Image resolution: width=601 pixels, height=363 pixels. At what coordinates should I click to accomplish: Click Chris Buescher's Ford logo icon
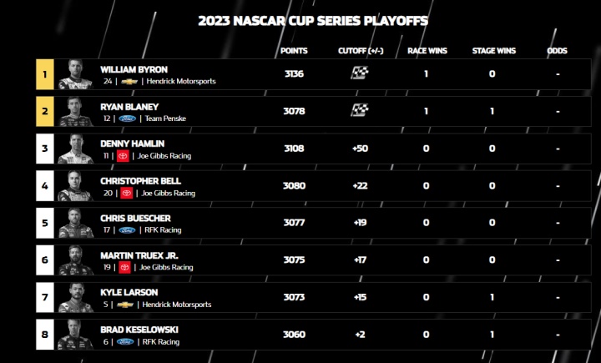pos(127,230)
